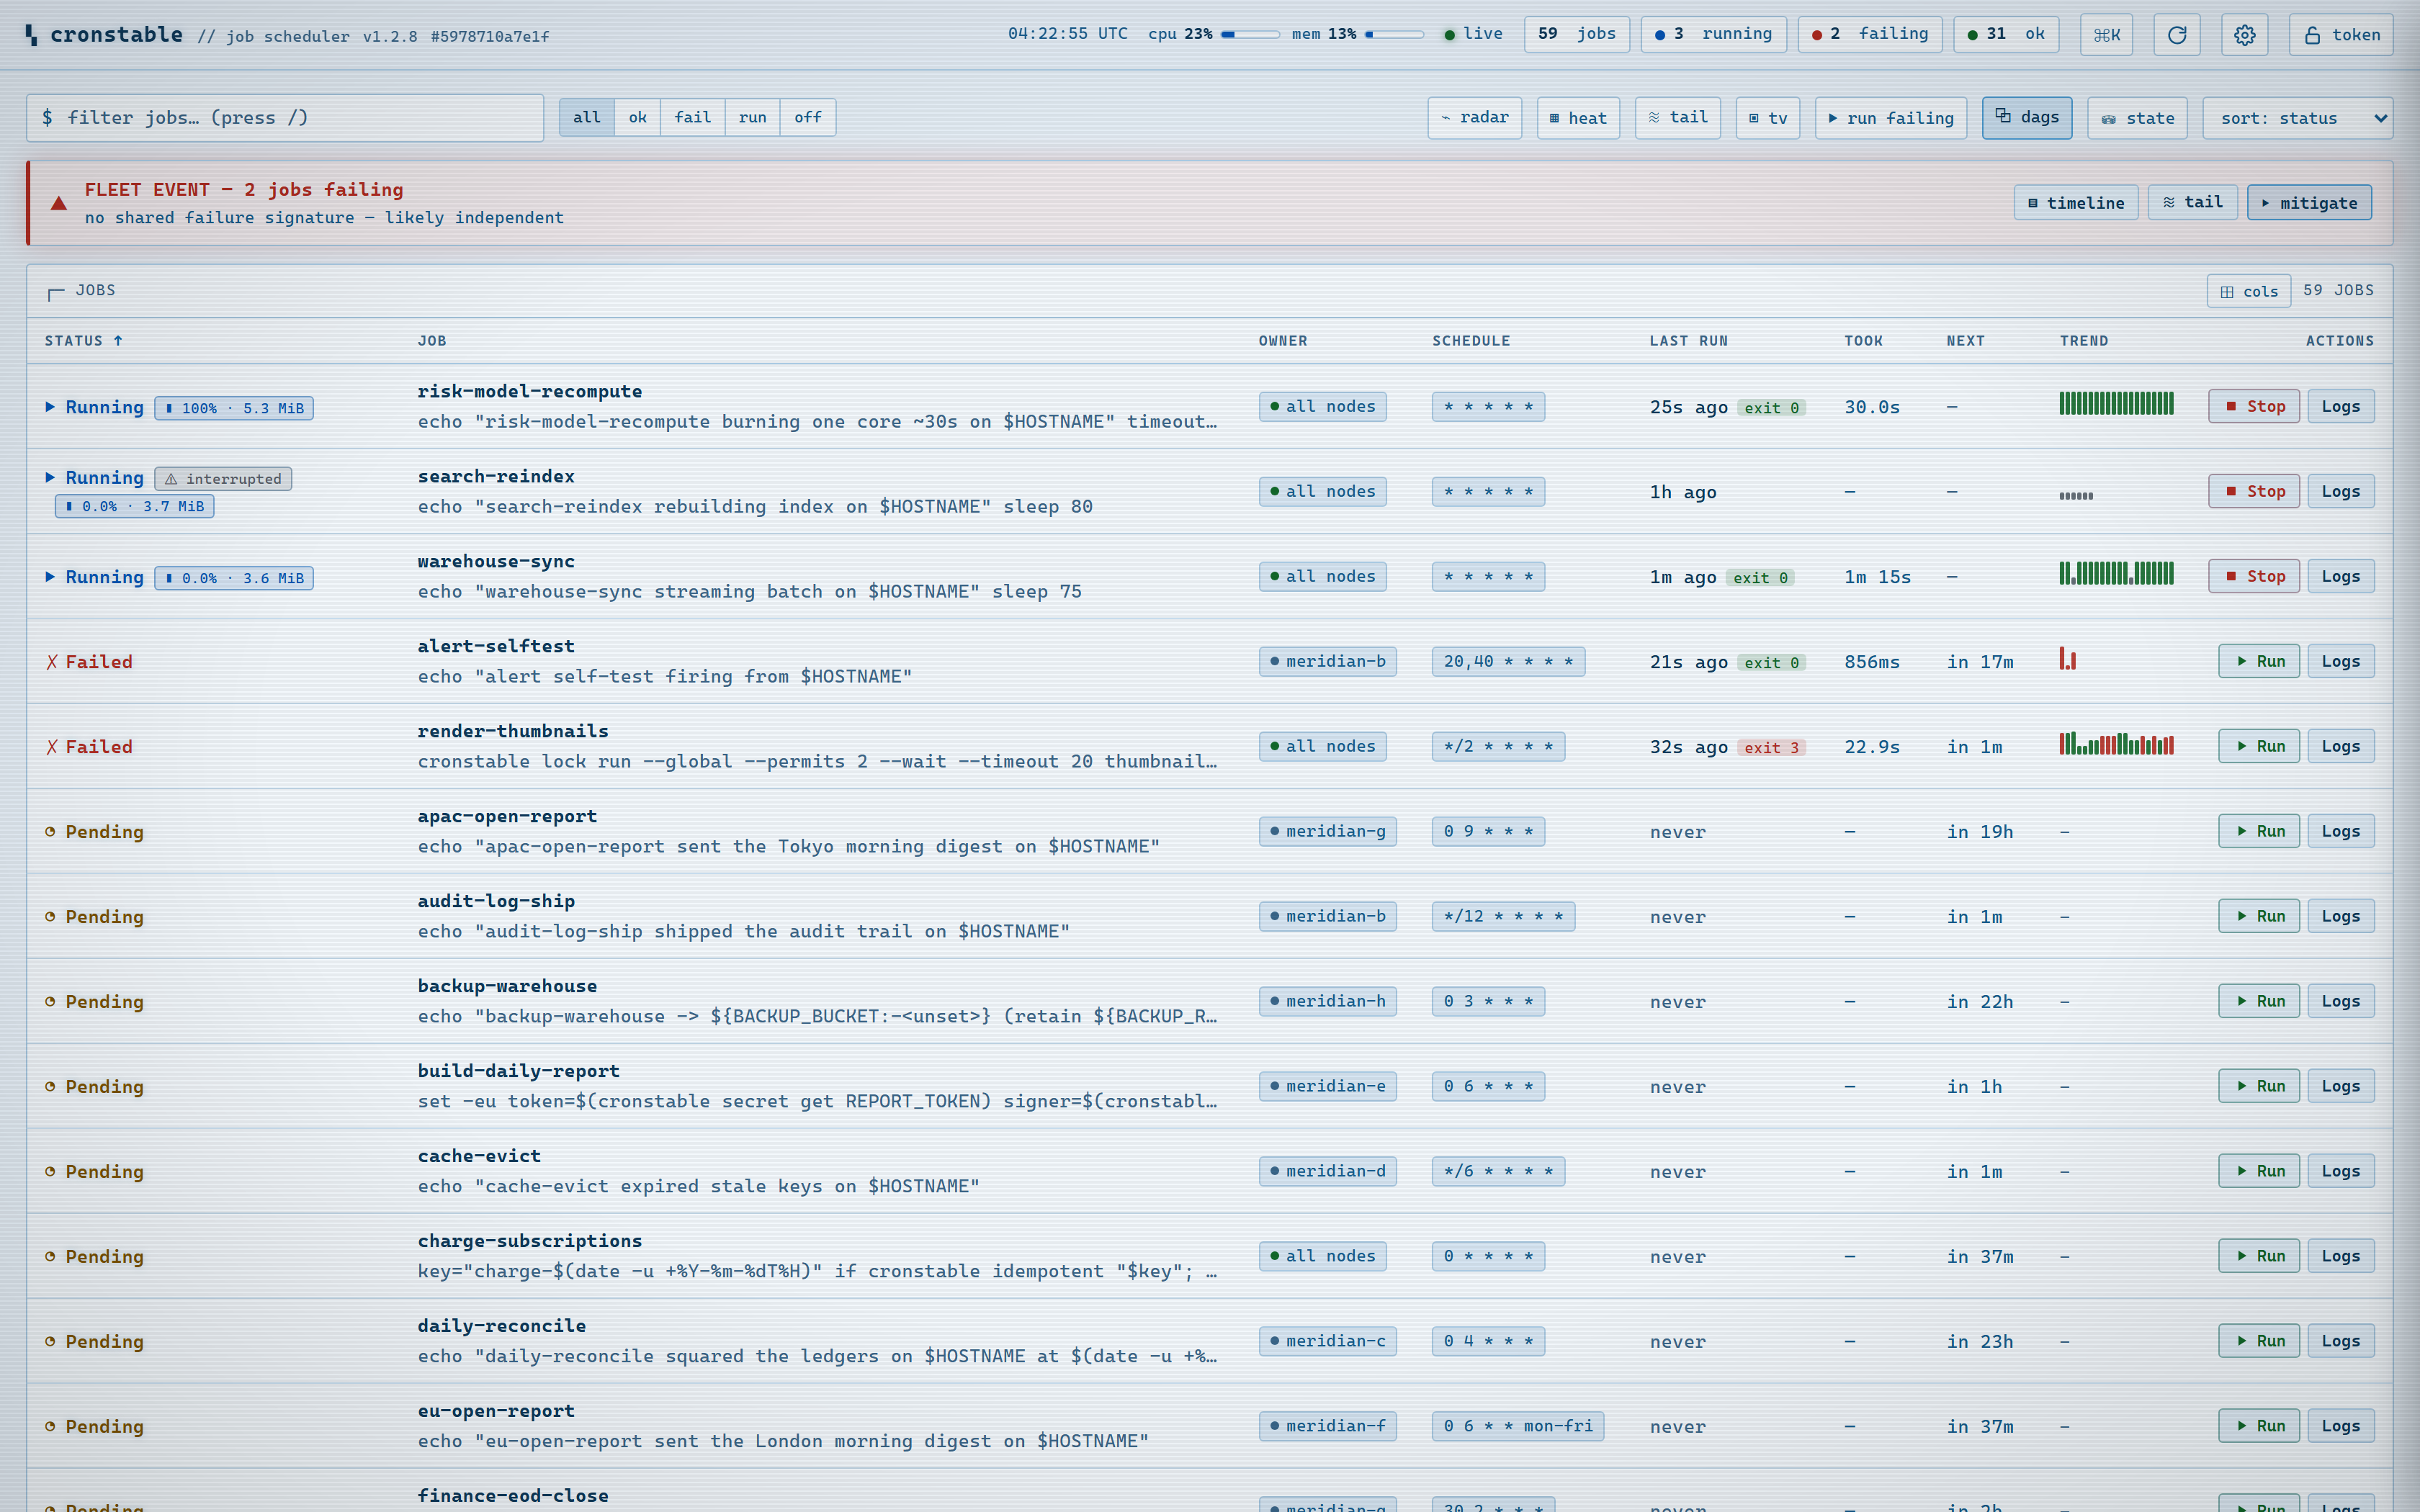Select the 'run' filter tab

pos(752,118)
